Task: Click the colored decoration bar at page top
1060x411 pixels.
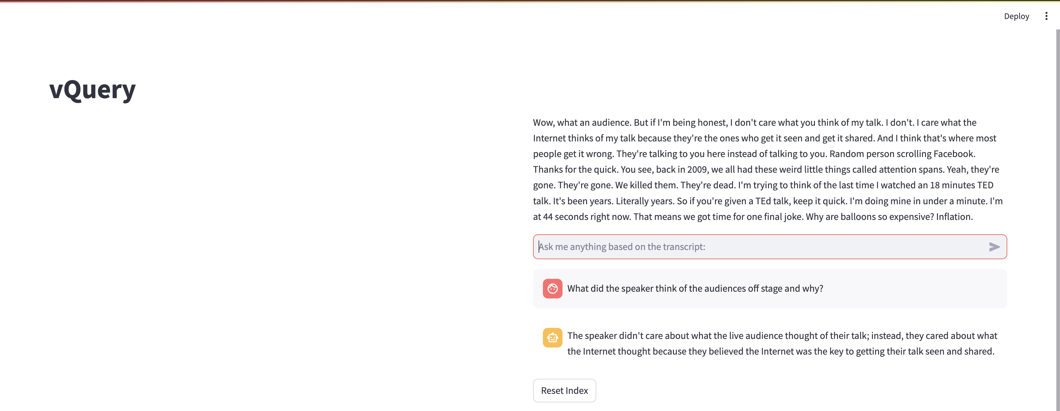Action: [x=530, y=1]
